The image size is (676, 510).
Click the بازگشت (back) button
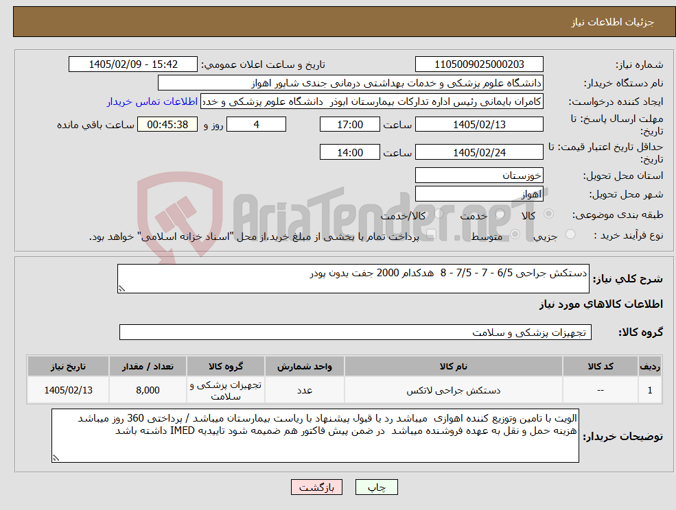pyautogui.click(x=316, y=487)
